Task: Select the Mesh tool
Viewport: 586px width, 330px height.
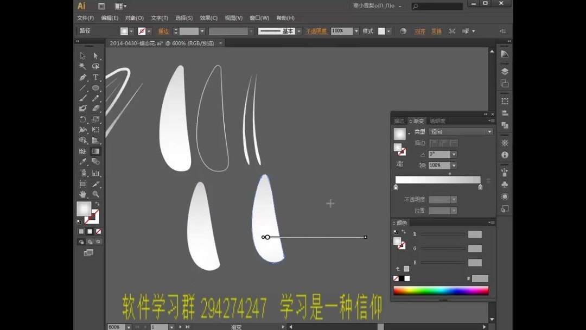Action: click(x=82, y=150)
